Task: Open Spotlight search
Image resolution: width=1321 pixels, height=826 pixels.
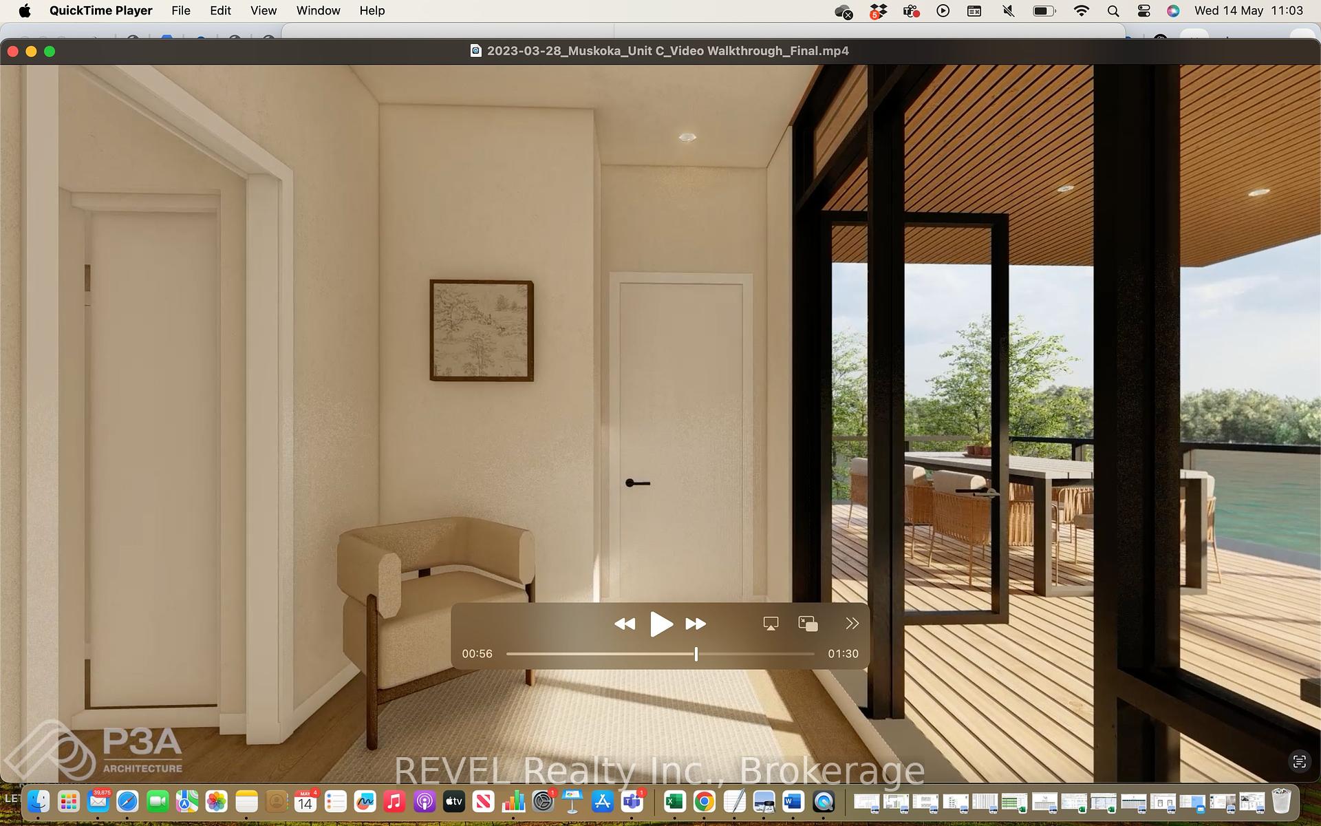Action: [x=1113, y=10]
